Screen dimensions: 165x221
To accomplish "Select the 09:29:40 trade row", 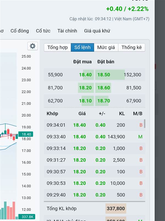I will click(94, 195).
